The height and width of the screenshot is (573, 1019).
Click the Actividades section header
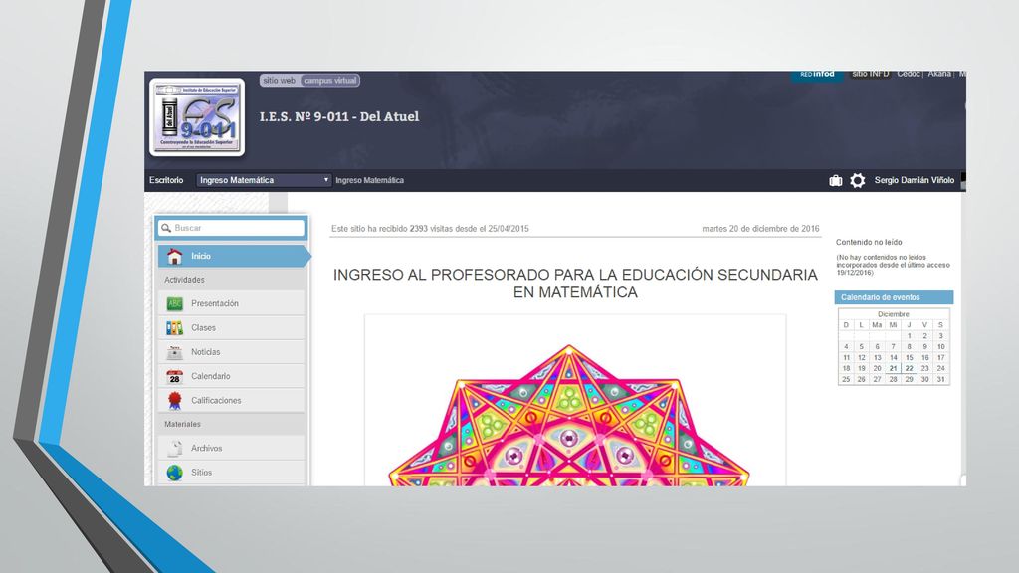(x=184, y=280)
